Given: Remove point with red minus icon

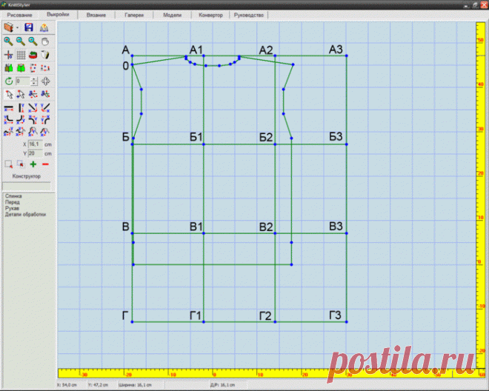Looking at the screenshot, I should 45,164.
